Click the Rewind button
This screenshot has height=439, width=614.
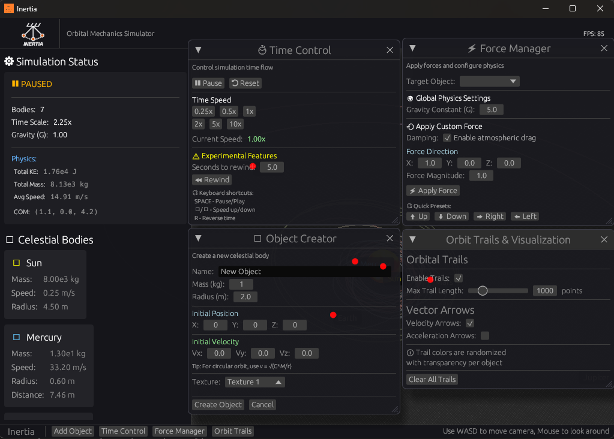coord(212,180)
